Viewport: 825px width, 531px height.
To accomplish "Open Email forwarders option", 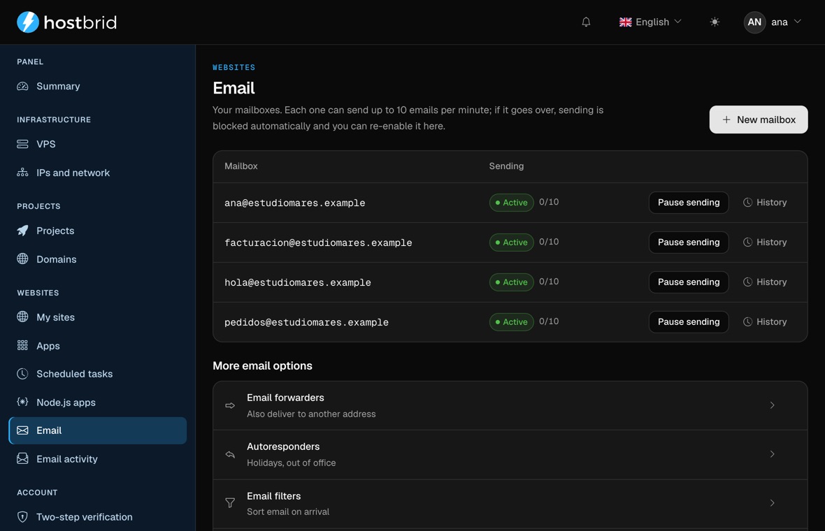I will (510, 405).
